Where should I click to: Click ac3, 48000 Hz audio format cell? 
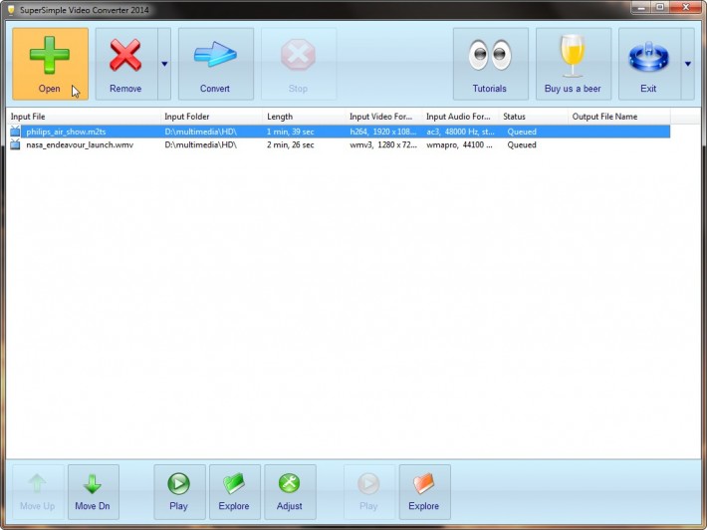pos(460,132)
